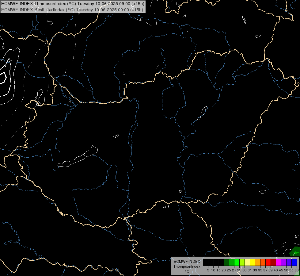This screenshot has height=276, width=300.
Task: Click the °C unit label in legend
Action: [187, 271]
